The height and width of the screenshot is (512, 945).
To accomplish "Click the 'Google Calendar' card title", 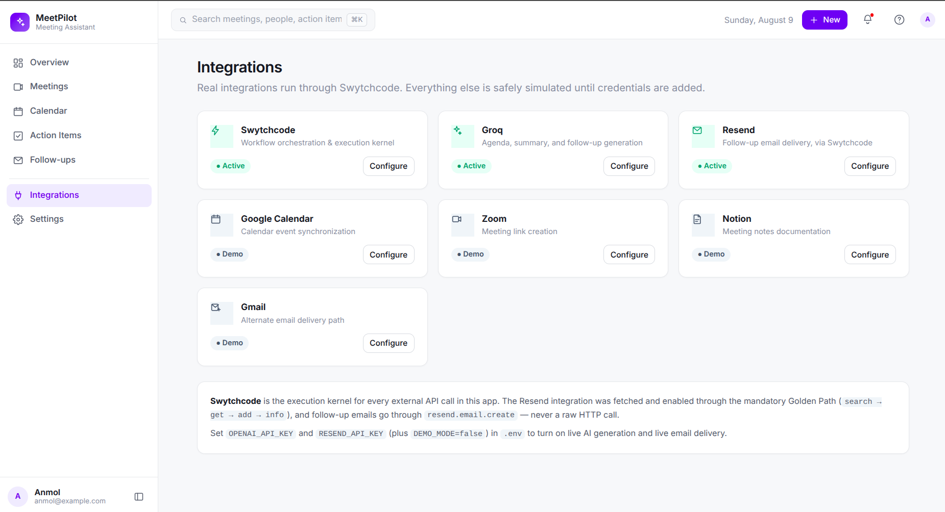I will (277, 219).
